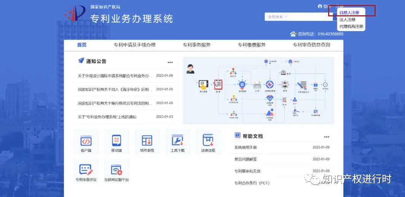Click the patent workflow diagram image
Screen dimensions: 405x197
(258, 90)
